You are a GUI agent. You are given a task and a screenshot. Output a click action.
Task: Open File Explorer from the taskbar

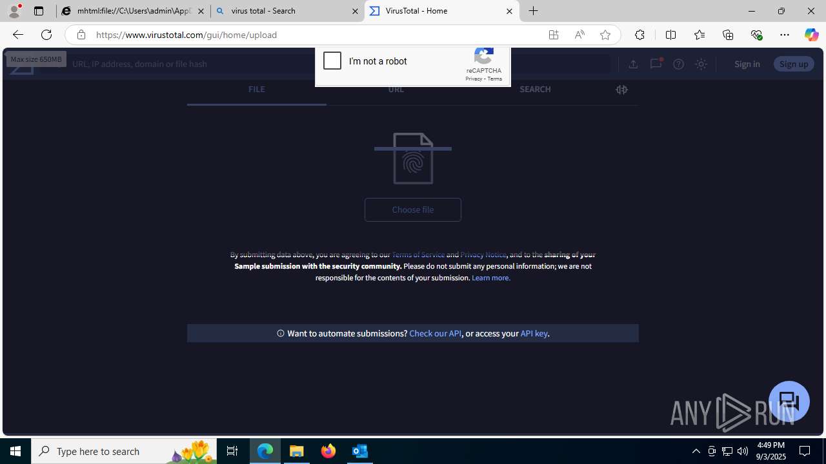[x=297, y=451]
